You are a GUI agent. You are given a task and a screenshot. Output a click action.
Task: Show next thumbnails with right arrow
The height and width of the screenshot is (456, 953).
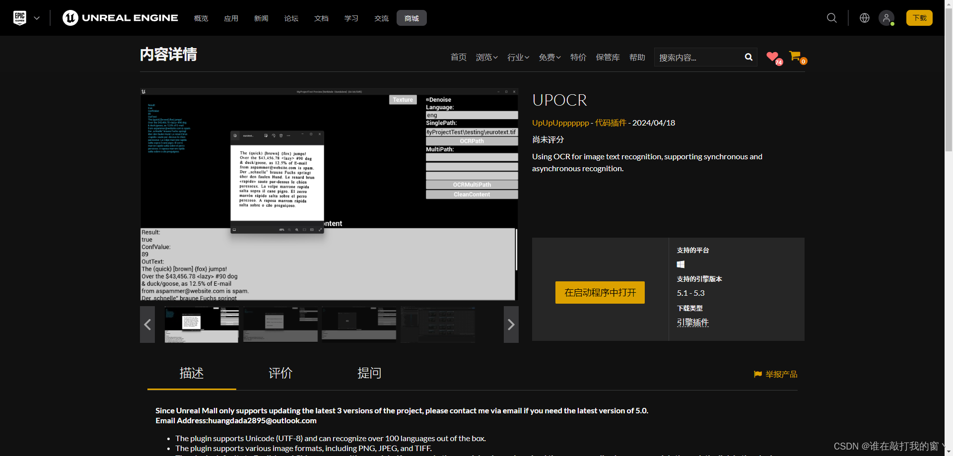click(x=511, y=325)
